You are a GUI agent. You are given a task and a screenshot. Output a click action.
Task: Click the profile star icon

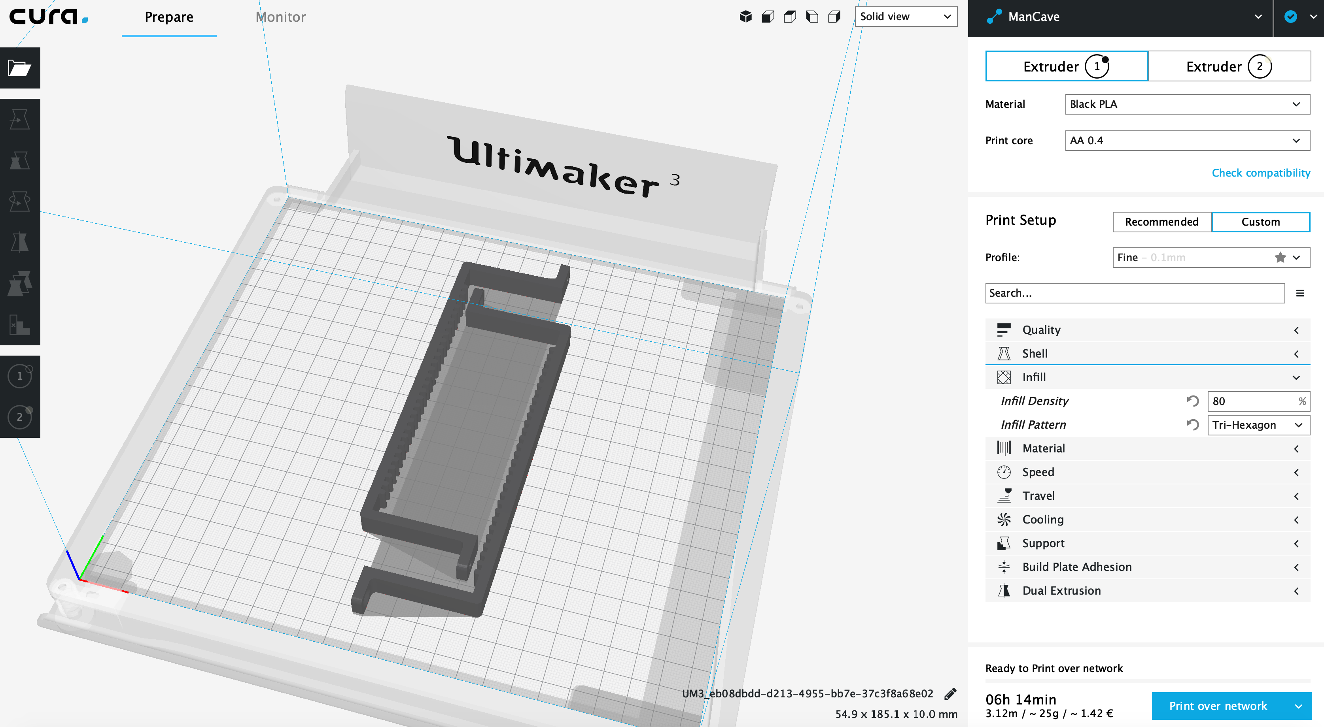point(1280,258)
